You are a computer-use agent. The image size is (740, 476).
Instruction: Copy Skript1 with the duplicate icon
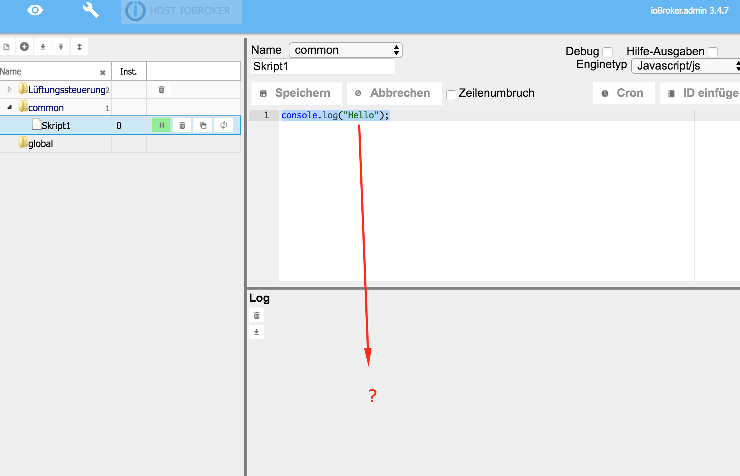203,125
